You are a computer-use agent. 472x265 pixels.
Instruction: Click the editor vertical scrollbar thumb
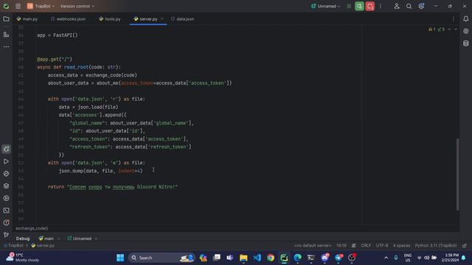[x=457, y=174]
